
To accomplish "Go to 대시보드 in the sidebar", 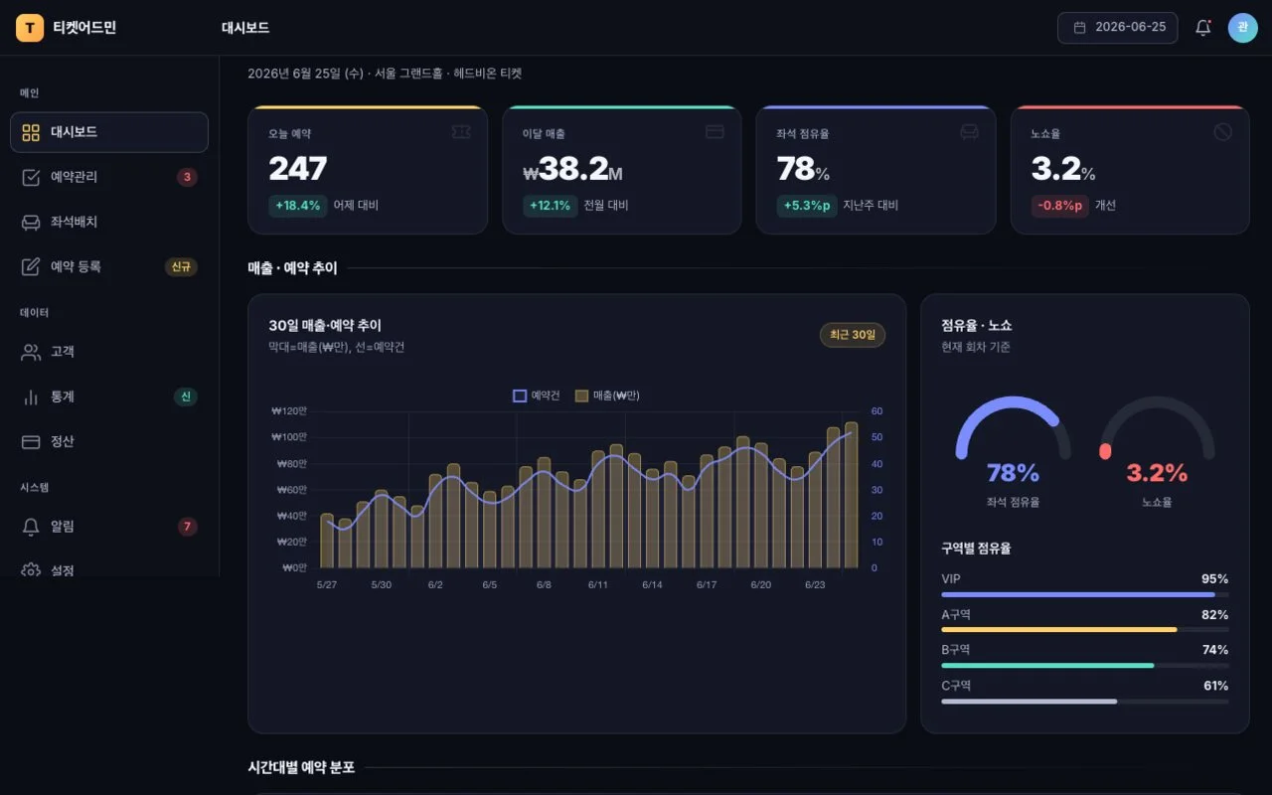I will pyautogui.click(x=109, y=132).
